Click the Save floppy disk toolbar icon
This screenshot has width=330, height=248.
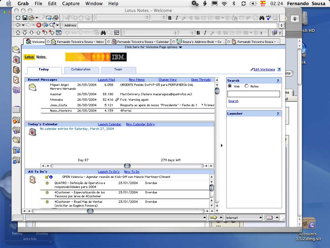click(x=25, y=18)
